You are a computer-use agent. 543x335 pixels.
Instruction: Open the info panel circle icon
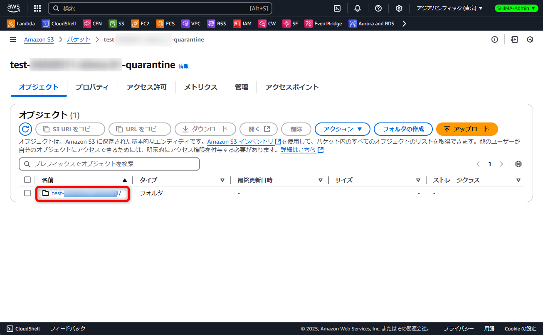pos(495,39)
